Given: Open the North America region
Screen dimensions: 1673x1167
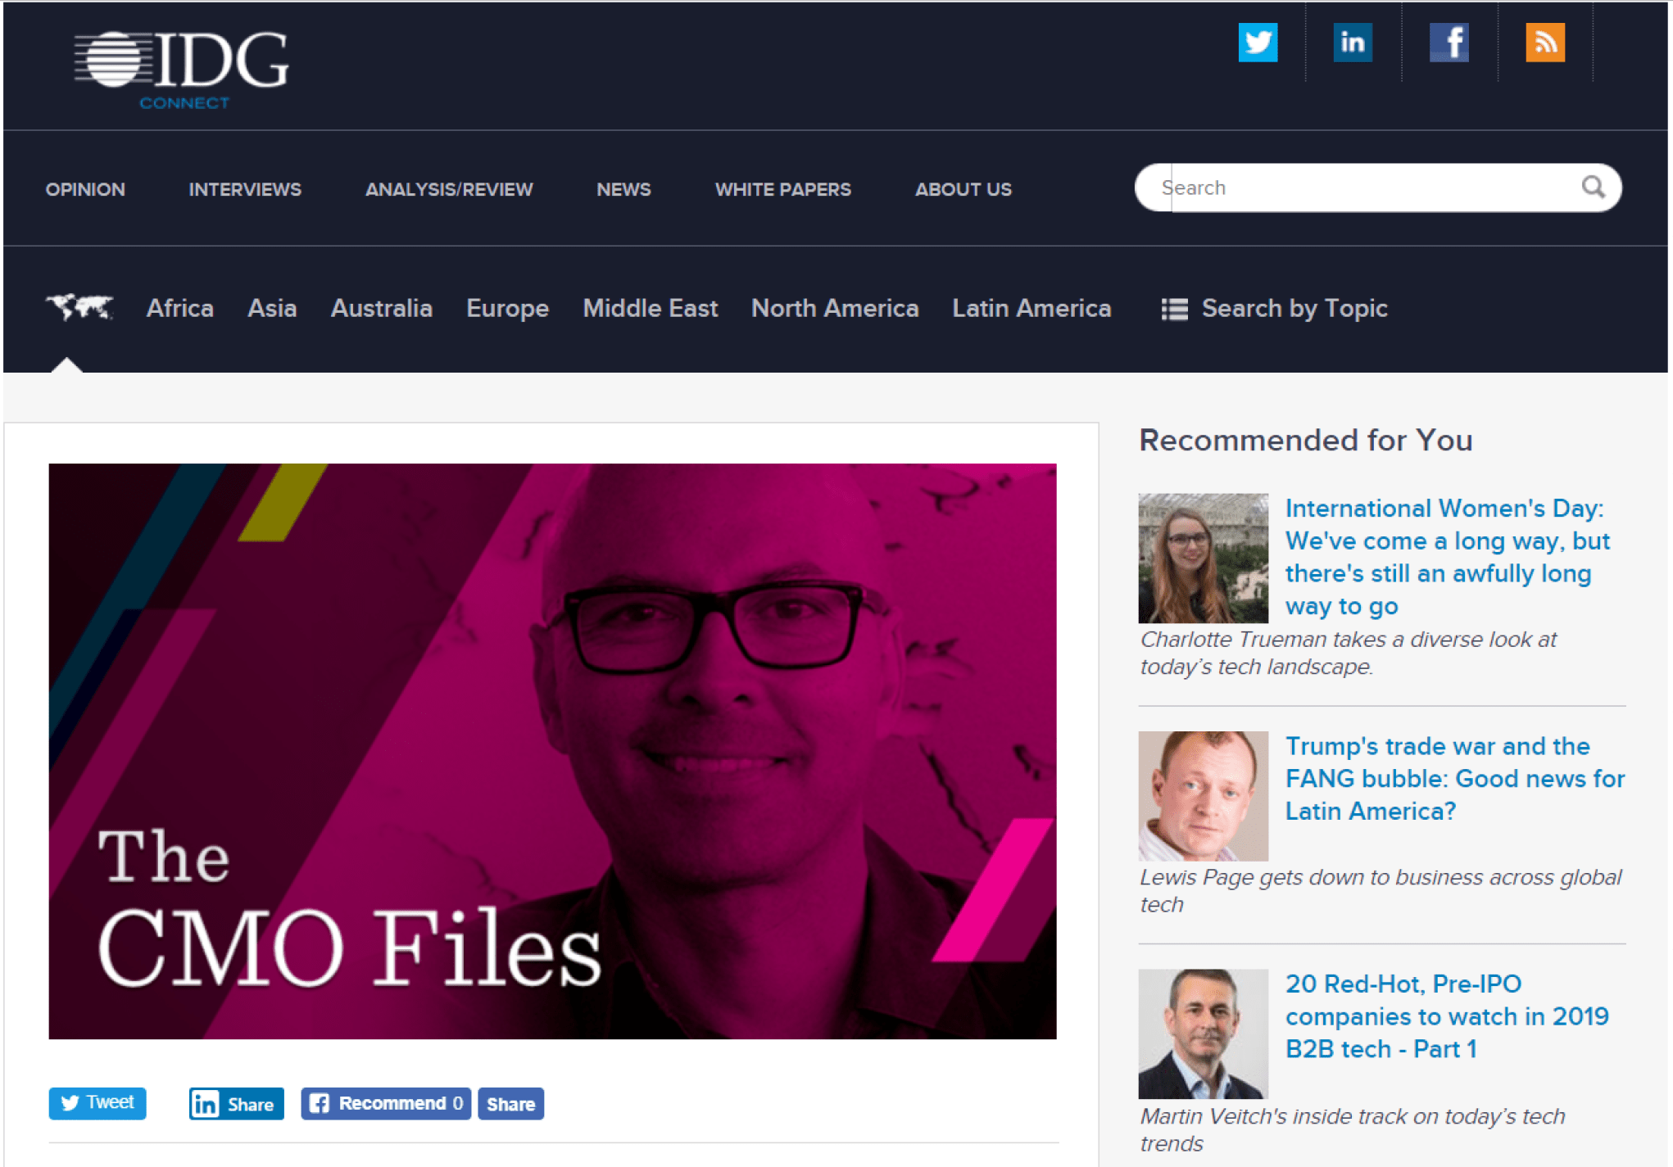Looking at the screenshot, I should pos(835,308).
